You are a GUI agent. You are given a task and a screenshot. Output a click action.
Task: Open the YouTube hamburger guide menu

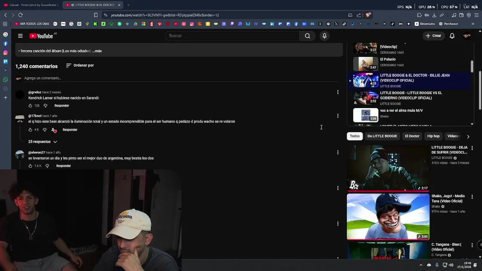point(20,36)
